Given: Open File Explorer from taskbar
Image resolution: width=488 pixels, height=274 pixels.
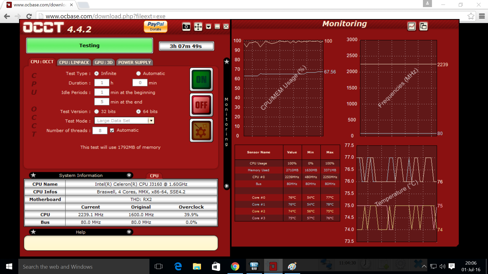Looking at the screenshot, I should 197,266.
